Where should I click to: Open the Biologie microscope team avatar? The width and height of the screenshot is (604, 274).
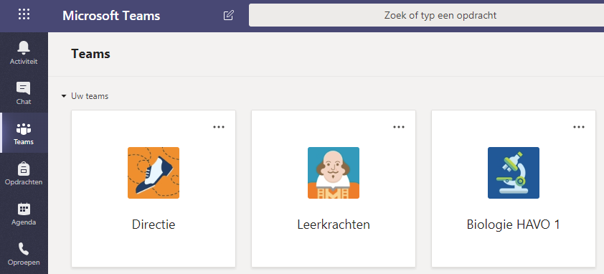coord(514,173)
